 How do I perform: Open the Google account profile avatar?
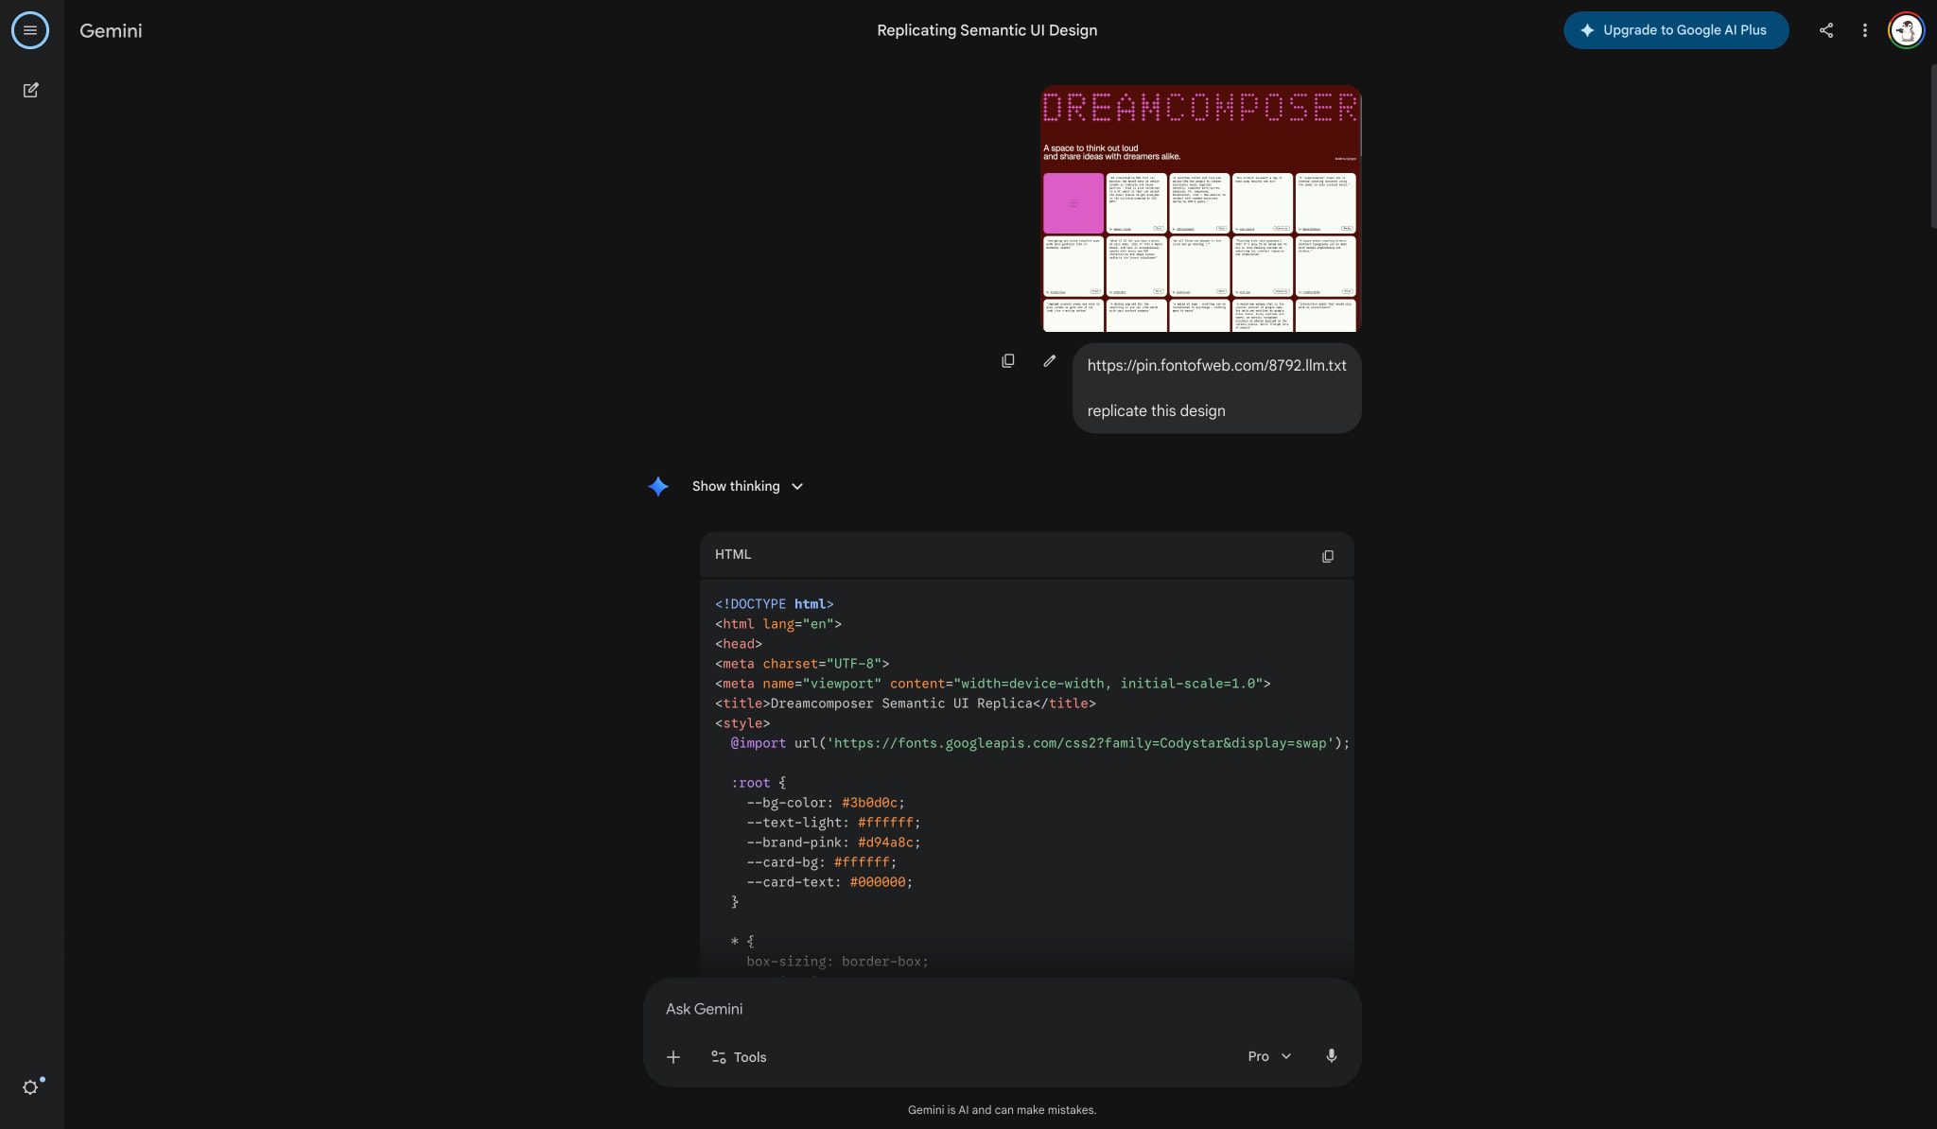tap(1906, 30)
